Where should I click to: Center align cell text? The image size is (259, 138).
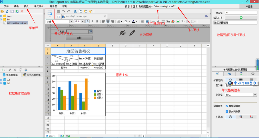click(x=108, y=21)
